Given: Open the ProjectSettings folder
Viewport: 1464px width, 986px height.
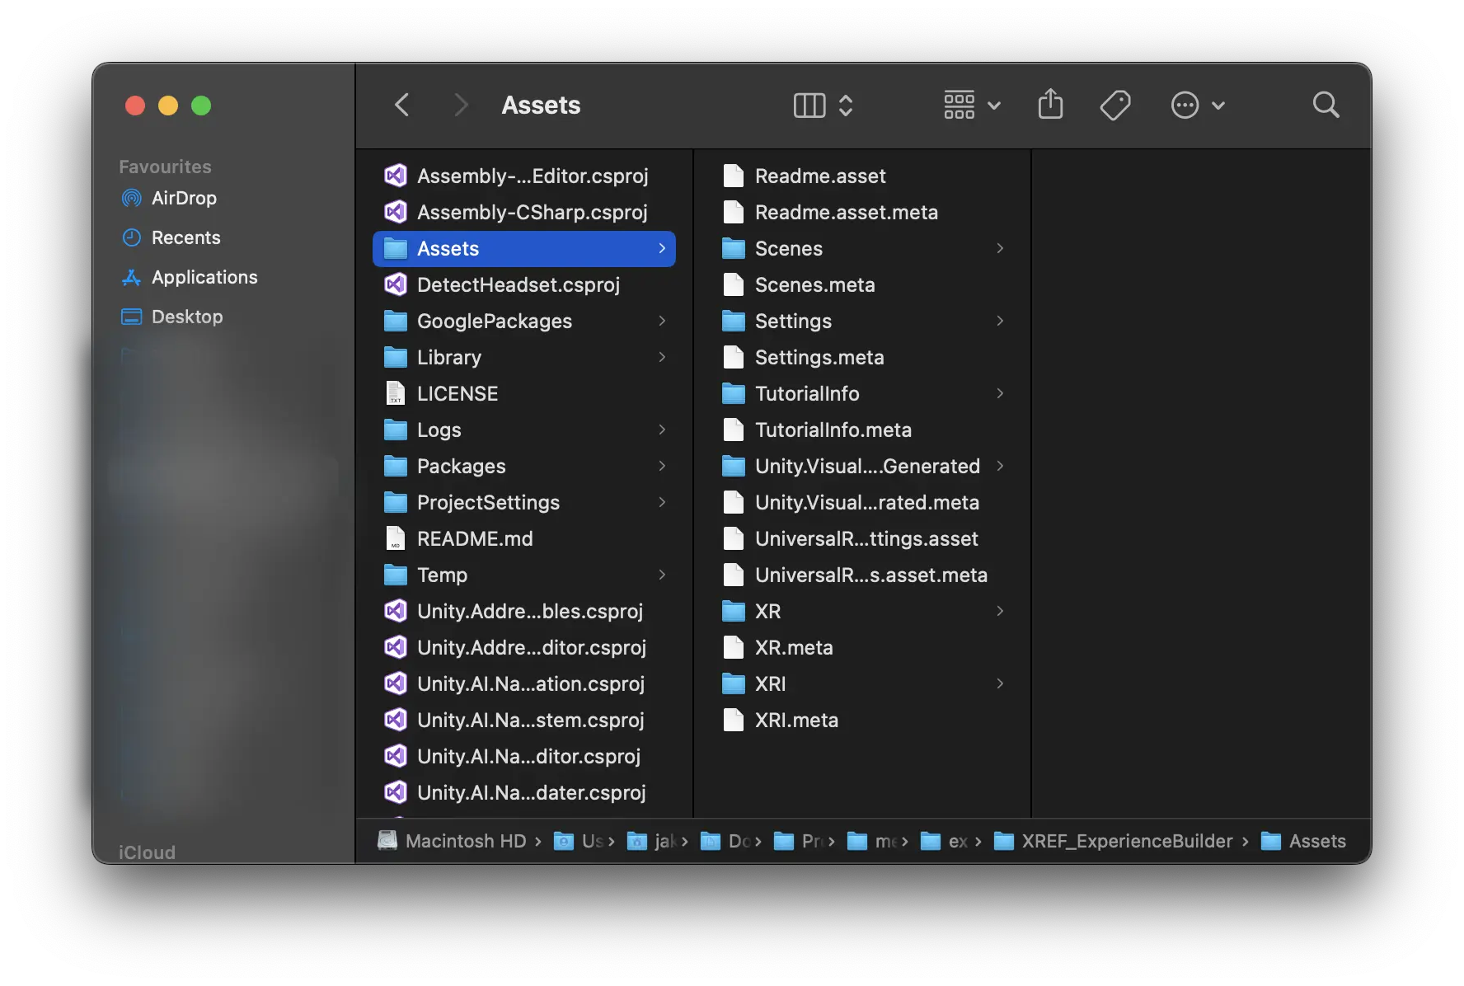Looking at the screenshot, I should click(488, 502).
